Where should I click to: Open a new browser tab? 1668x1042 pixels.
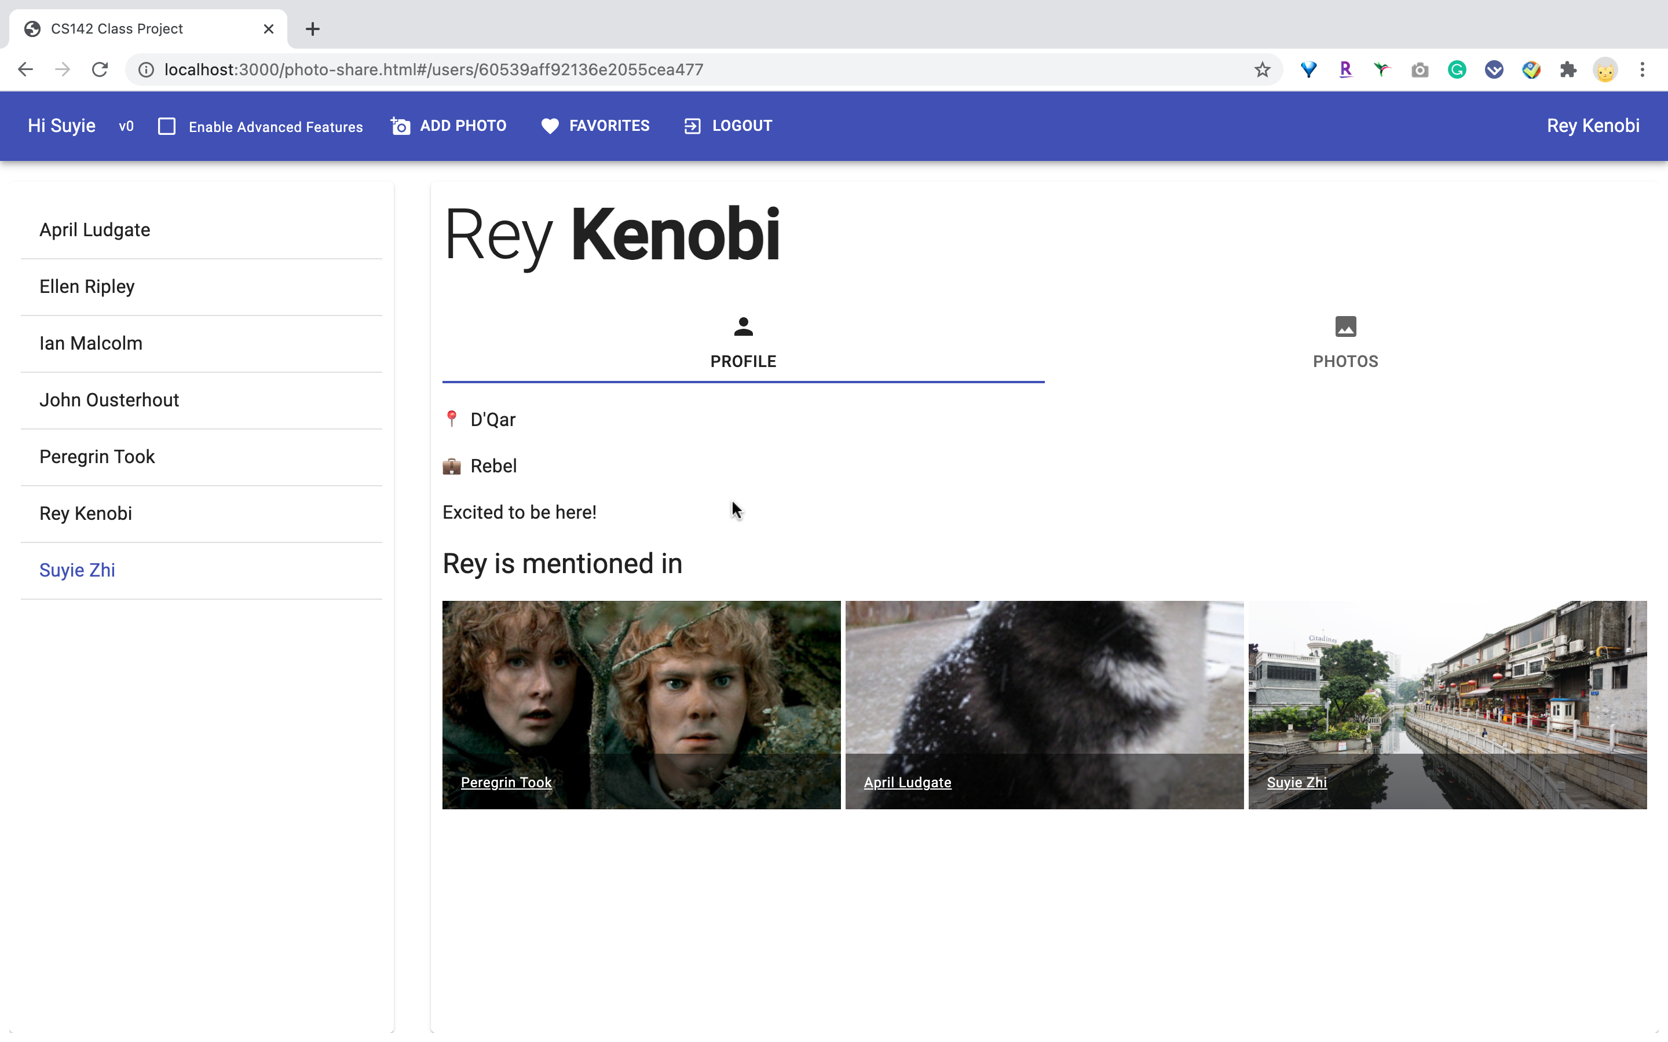[313, 29]
